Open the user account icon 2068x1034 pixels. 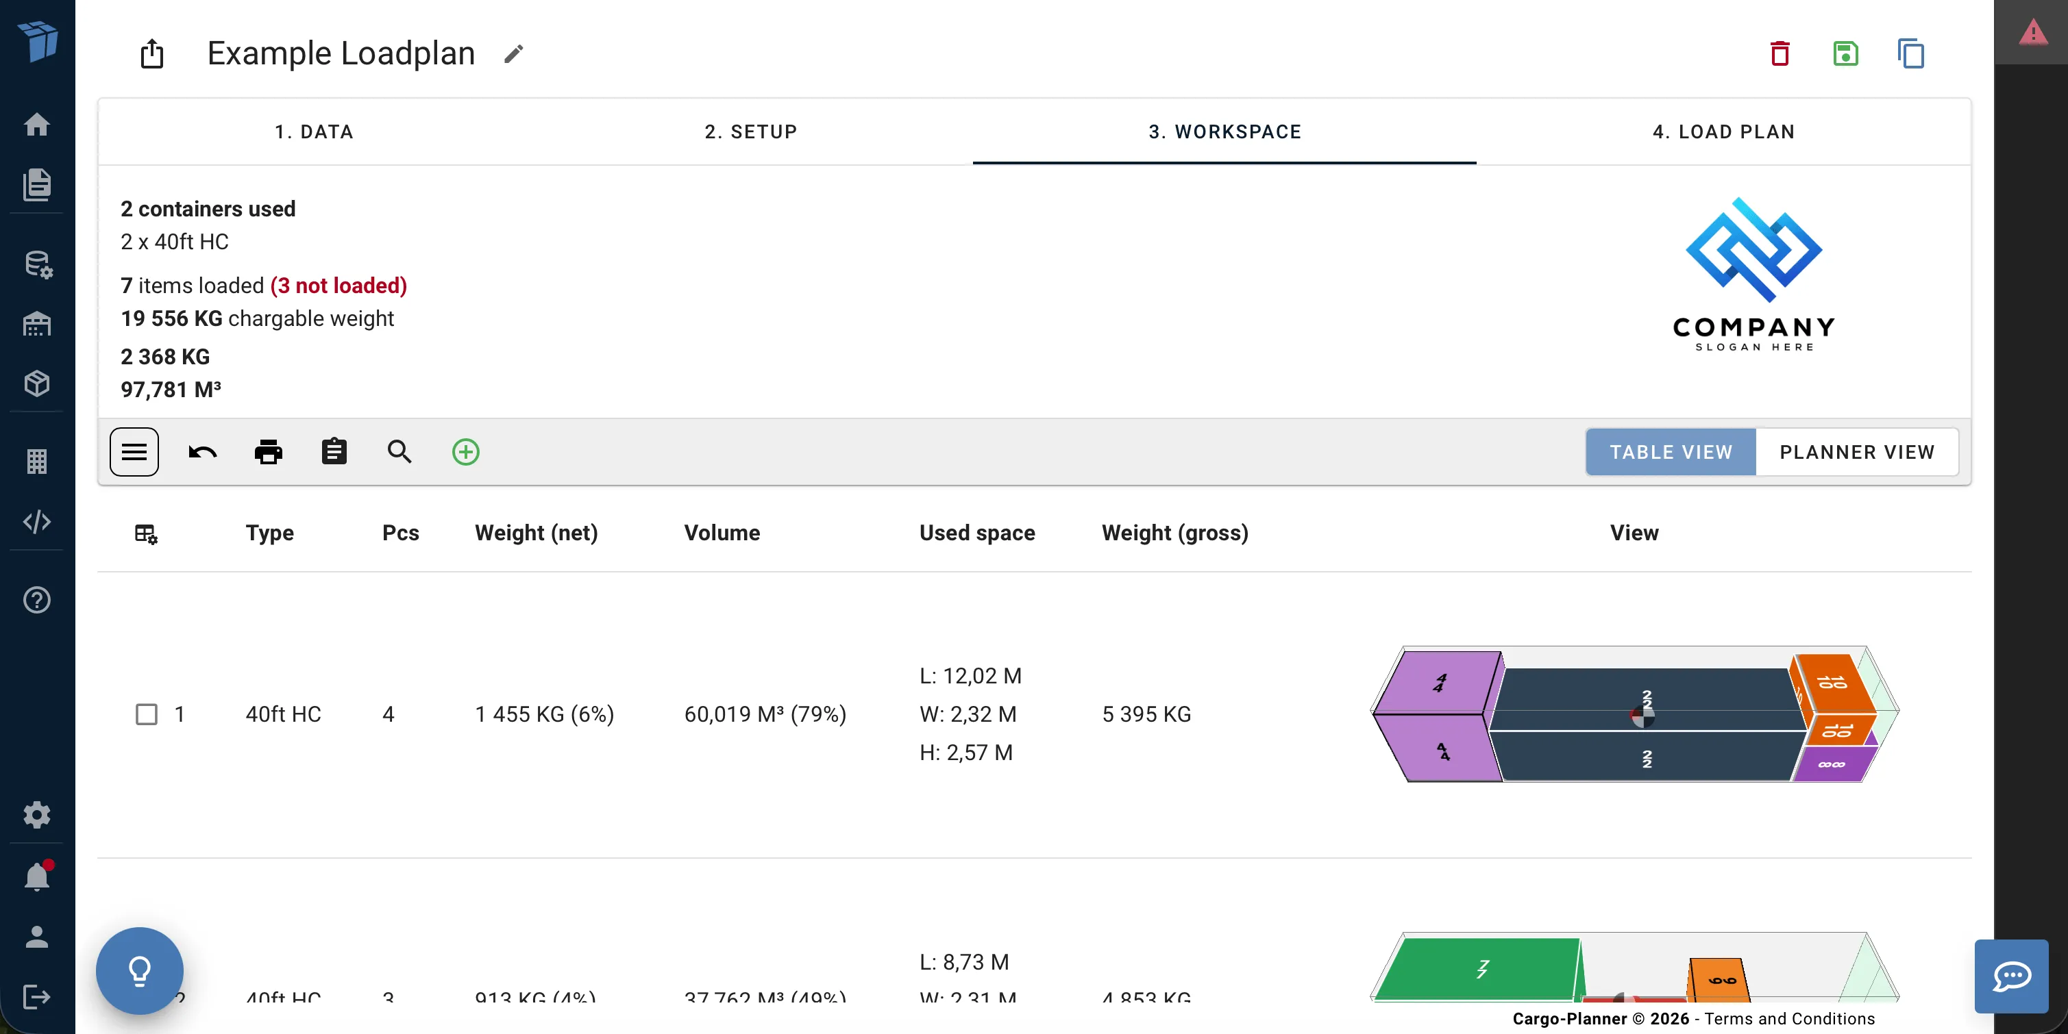click(x=37, y=937)
